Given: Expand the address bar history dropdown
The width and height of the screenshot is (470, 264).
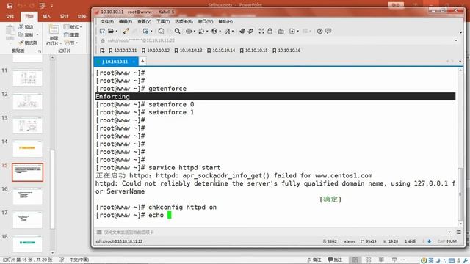Looking at the screenshot, I should pyautogui.click(x=456, y=40).
